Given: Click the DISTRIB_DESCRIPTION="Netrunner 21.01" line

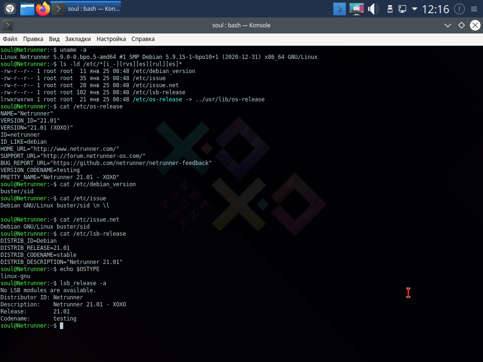Looking at the screenshot, I should 62,262.
